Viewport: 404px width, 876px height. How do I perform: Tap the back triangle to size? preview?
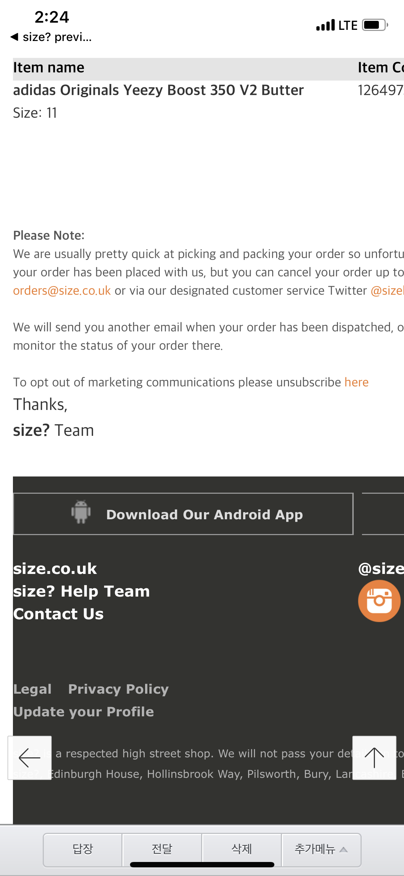(x=14, y=37)
